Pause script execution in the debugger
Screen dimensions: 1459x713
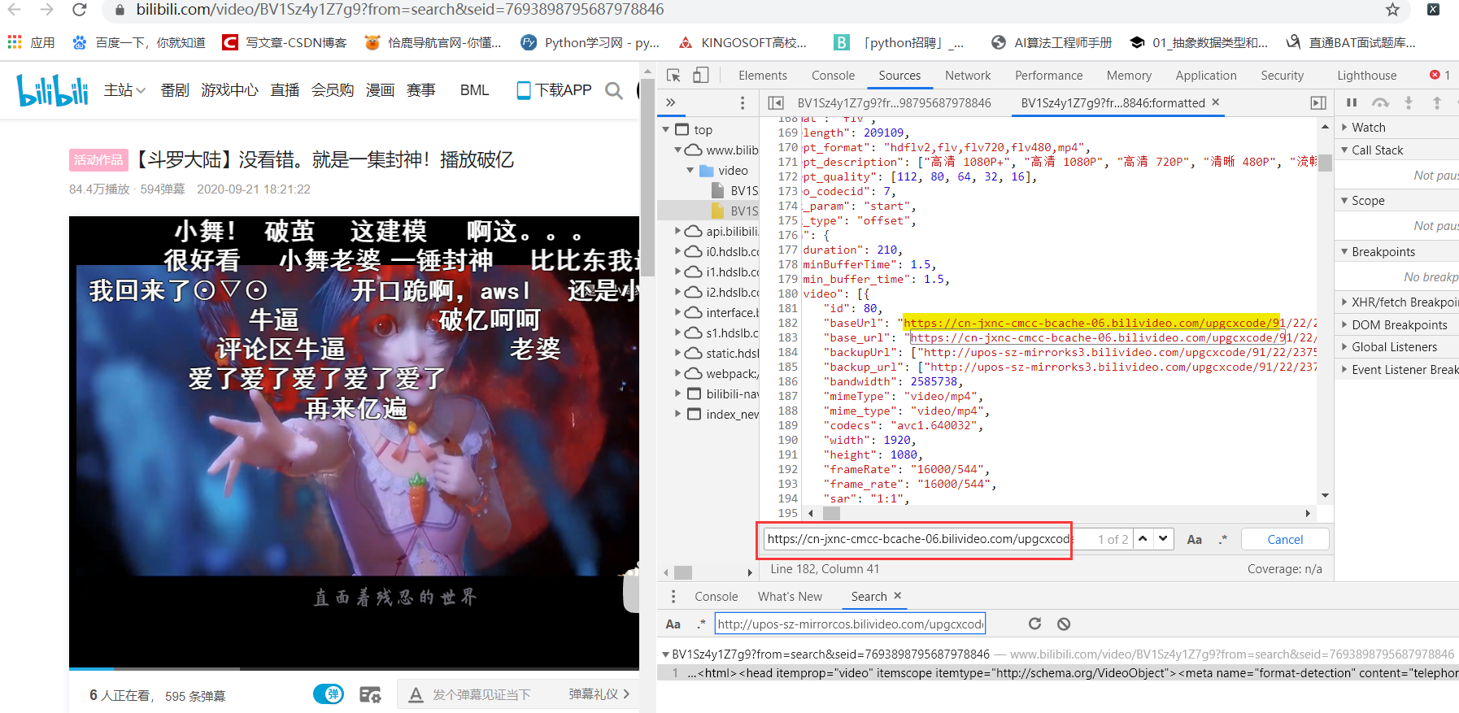click(x=1352, y=102)
